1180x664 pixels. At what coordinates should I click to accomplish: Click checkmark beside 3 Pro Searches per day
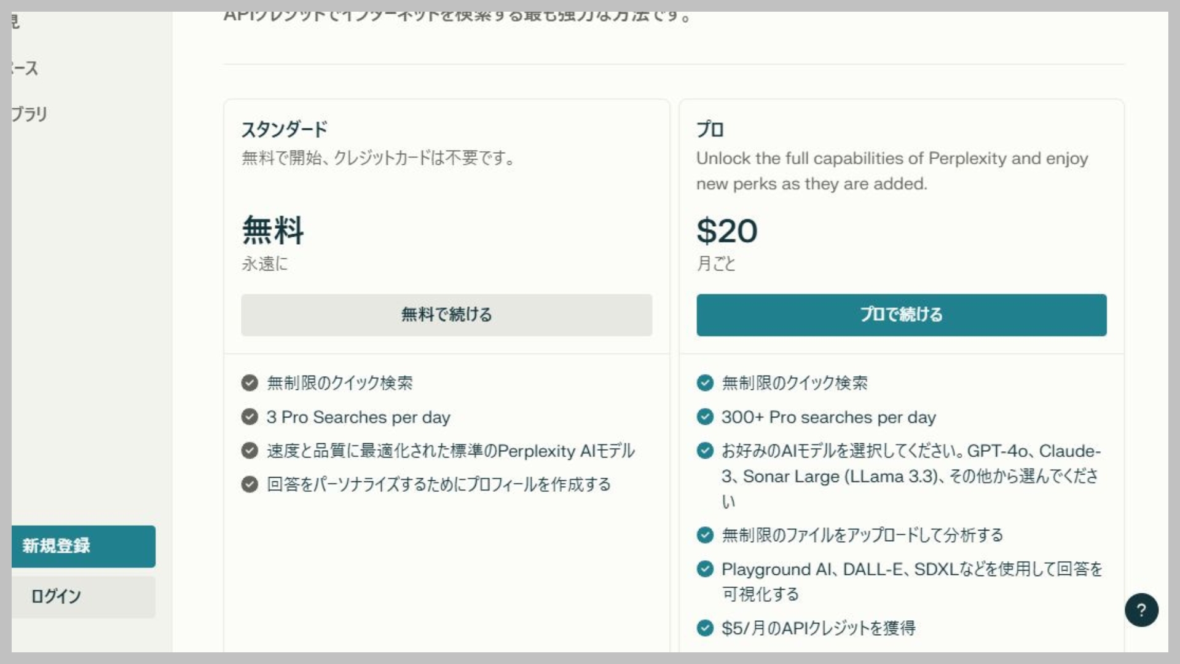pyautogui.click(x=249, y=417)
